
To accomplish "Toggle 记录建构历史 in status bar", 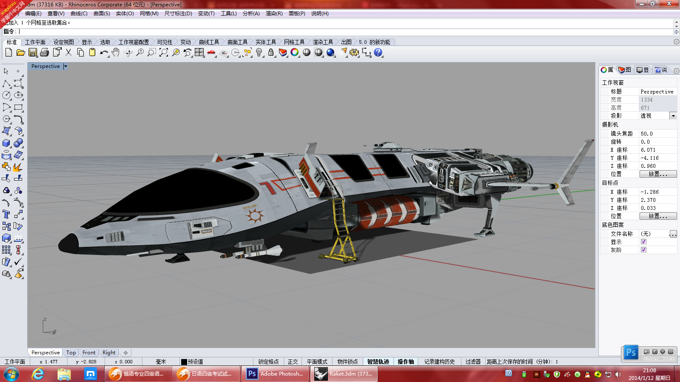I will pyautogui.click(x=439, y=362).
